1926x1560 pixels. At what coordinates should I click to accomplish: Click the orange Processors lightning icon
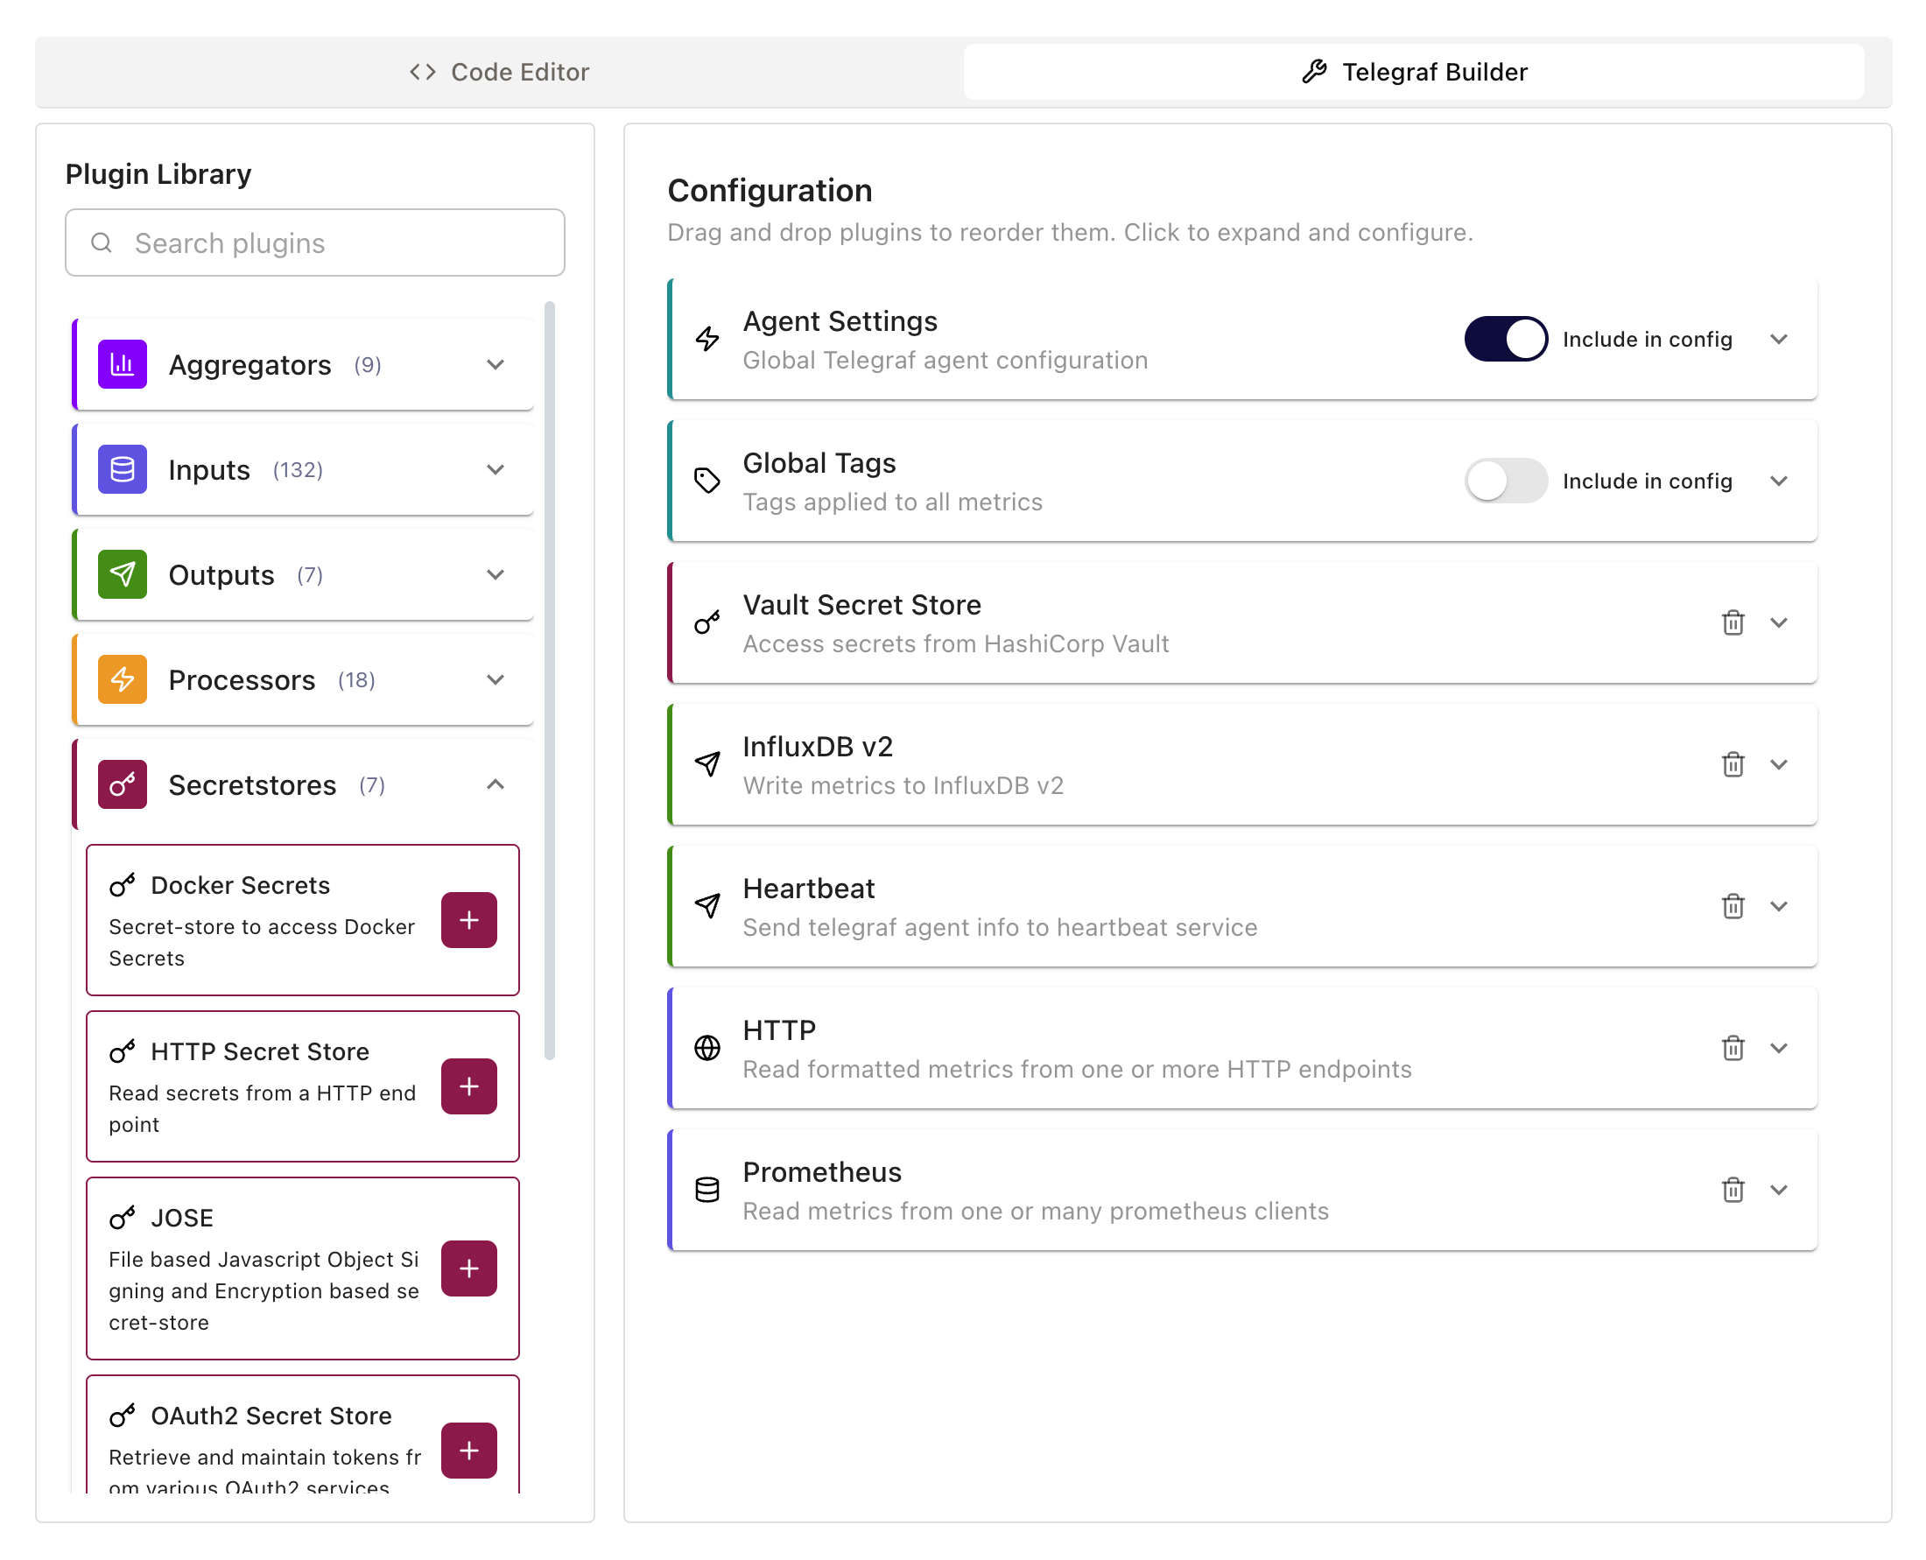click(123, 679)
